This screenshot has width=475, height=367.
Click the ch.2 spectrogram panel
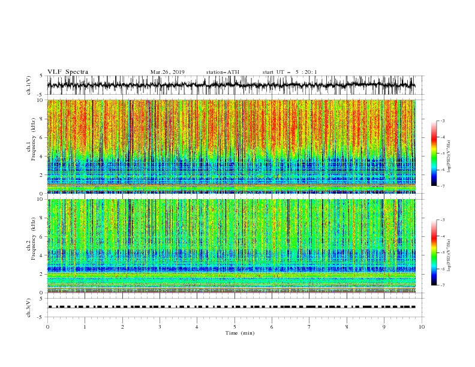click(x=231, y=246)
